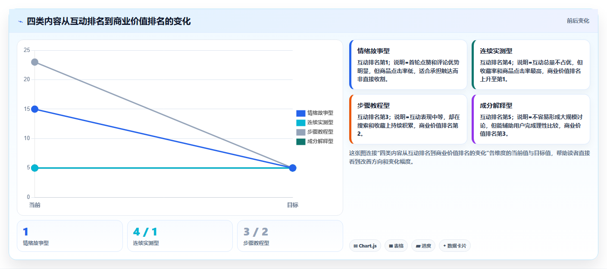
Task: Open the 步骤教程型 stat card showing 3 / 2
Action: pyautogui.click(x=290, y=236)
